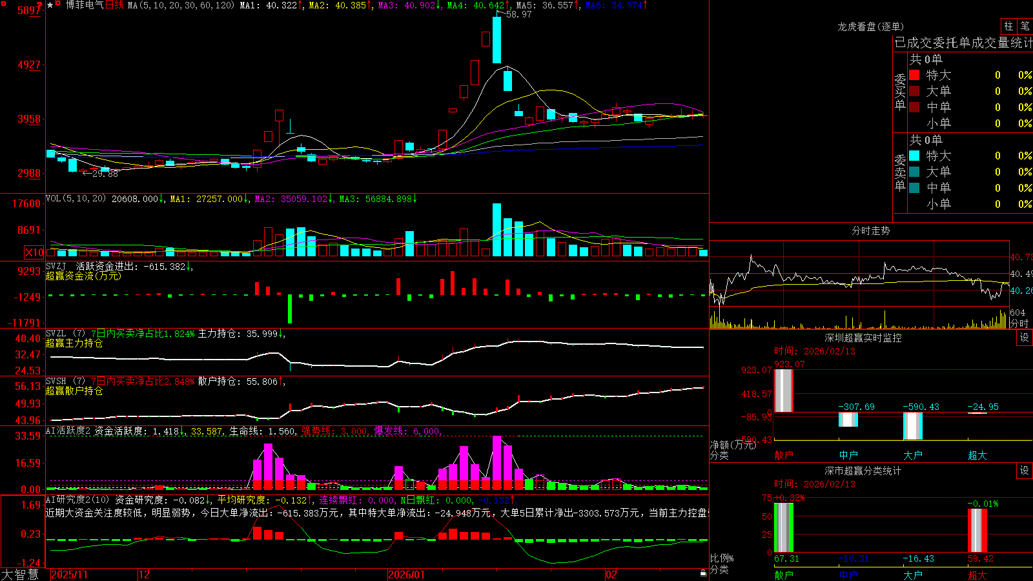The width and height of the screenshot is (1033, 581).
Task: Click the 日线 period label
Action: (x=114, y=5)
